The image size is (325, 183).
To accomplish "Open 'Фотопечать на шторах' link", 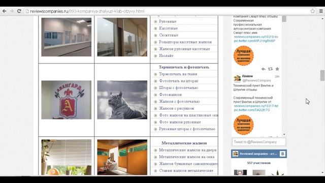I will pyautogui.click(x=178, y=81).
